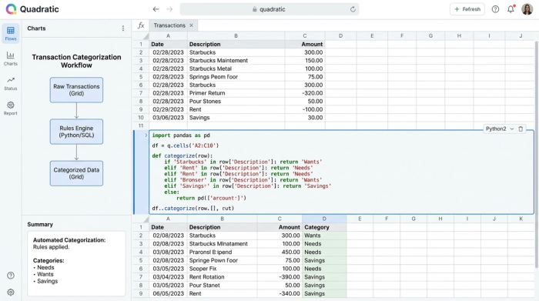Click top grid cell 'Starbucks Maintement'
The height and width of the screenshot is (301, 539).
click(236, 61)
